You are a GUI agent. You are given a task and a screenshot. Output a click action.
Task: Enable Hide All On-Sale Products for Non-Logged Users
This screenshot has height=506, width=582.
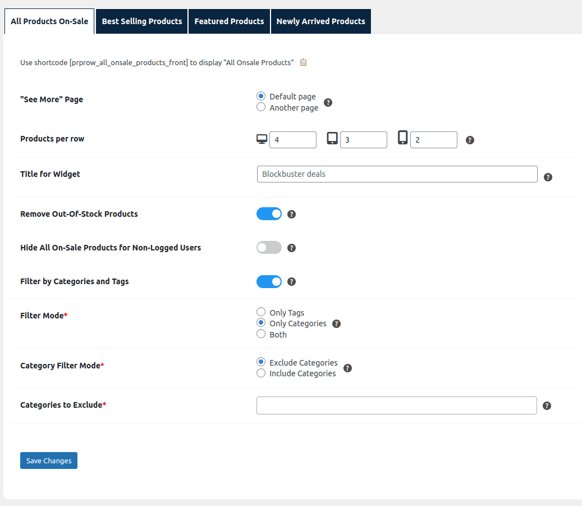(269, 247)
